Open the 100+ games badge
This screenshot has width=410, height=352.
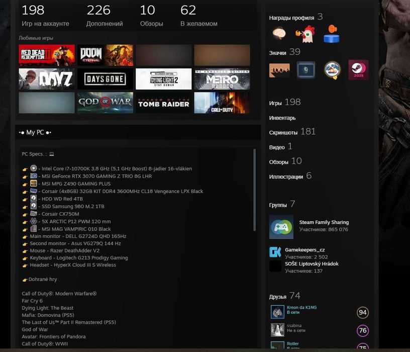pyautogui.click(x=279, y=70)
